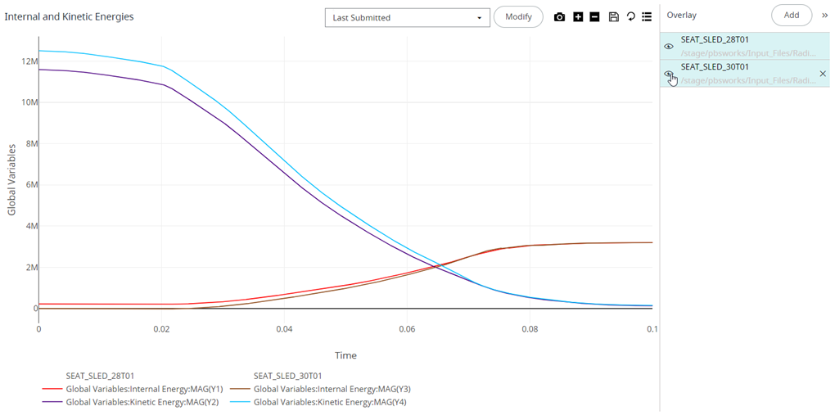Image resolution: width=835 pixels, height=420 pixels.
Task: Hide the SEAT_SLED_28T01 overlay via eye icon
Action: point(669,47)
